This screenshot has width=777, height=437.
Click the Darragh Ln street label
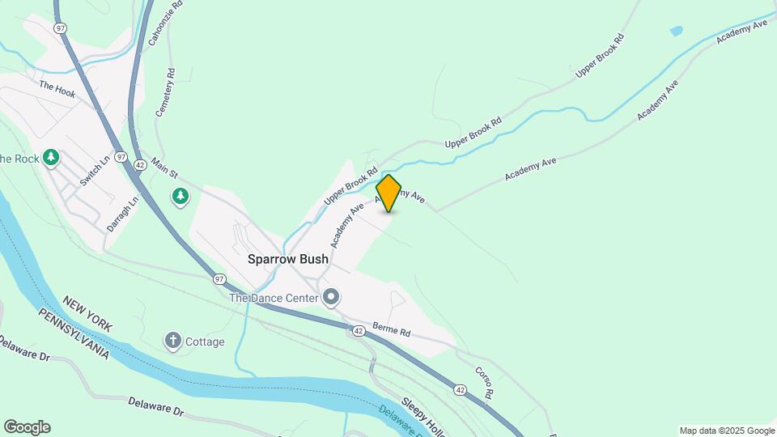point(123,214)
